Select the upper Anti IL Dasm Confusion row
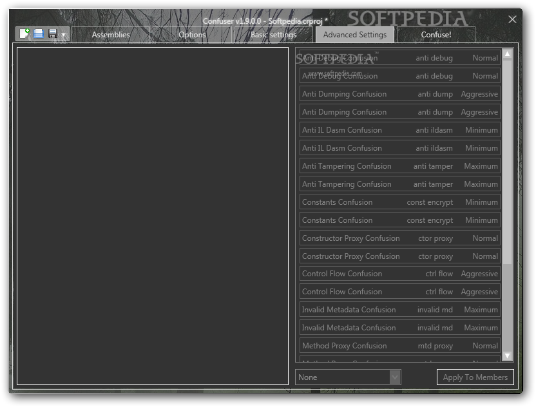The image size is (536, 407). [x=400, y=130]
